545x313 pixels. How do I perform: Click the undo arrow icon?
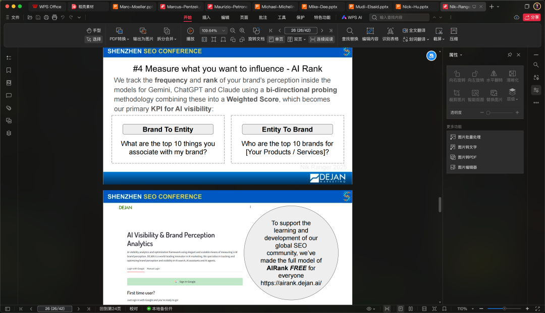click(63, 17)
